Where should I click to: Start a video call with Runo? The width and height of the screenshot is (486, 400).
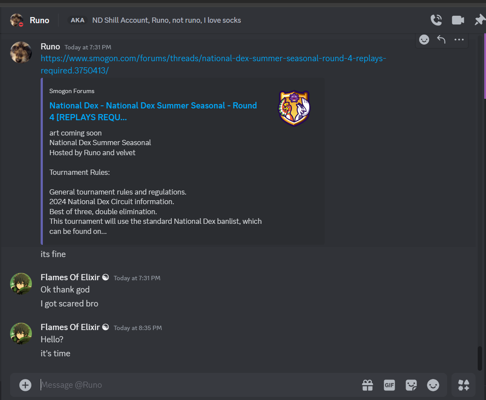458,20
